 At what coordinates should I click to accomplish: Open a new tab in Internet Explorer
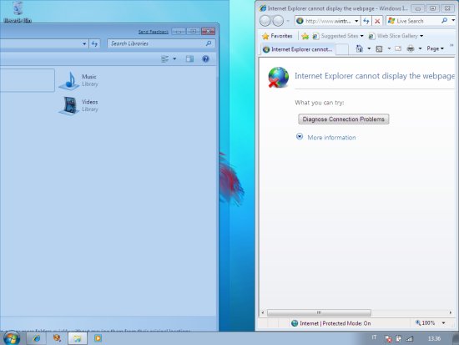click(x=342, y=49)
